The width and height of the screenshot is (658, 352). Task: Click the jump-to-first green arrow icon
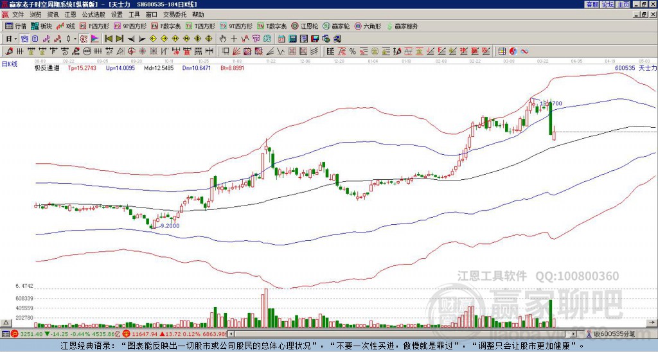pyautogui.click(x=108, y=39)
